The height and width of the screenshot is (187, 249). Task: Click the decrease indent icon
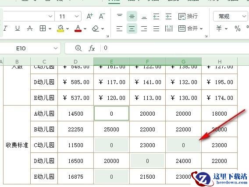156,16
